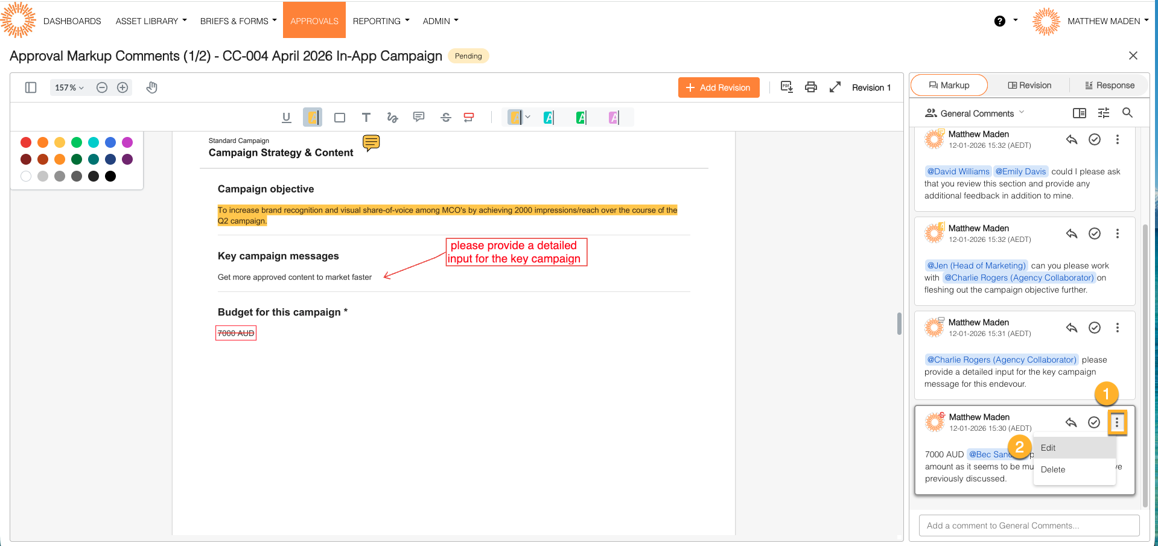Open more options for the Jen comment

[1118, 233]
